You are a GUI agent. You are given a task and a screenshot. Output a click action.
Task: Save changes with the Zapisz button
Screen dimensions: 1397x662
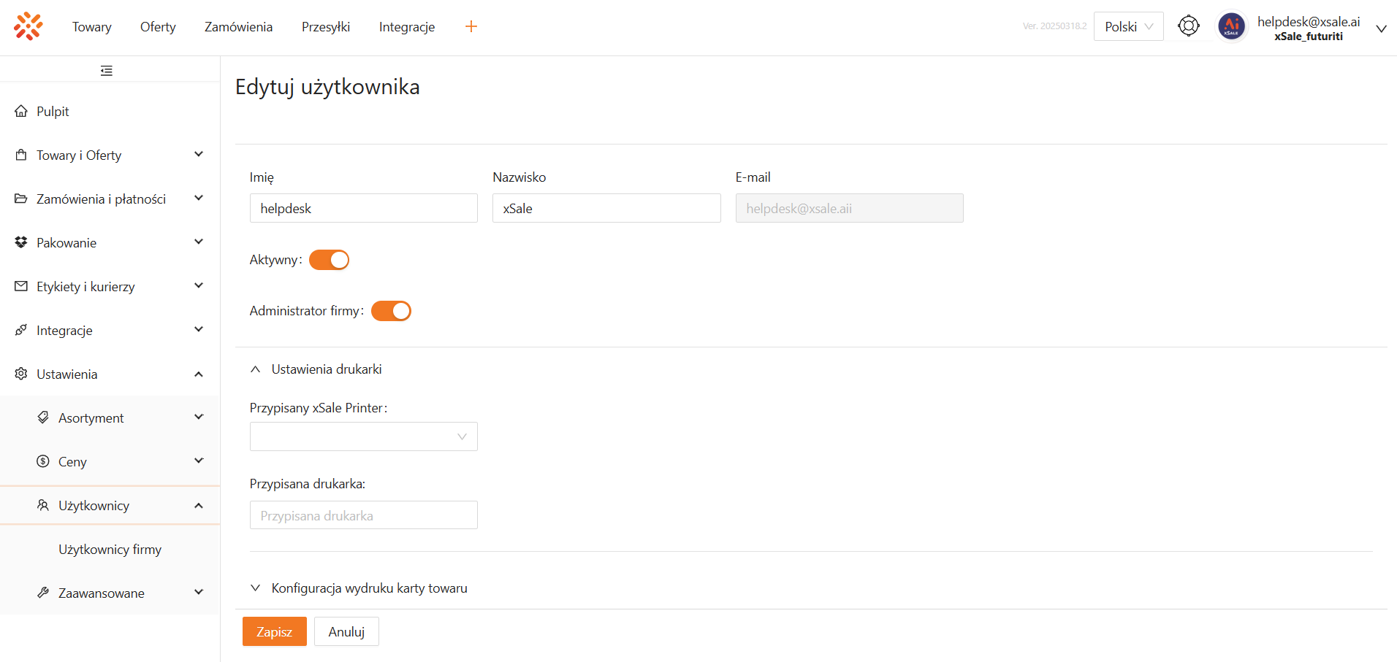(274, 632)
